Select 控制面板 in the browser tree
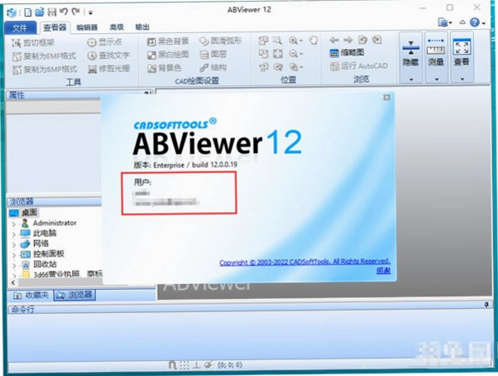498x376 pixels. [49, 253]
